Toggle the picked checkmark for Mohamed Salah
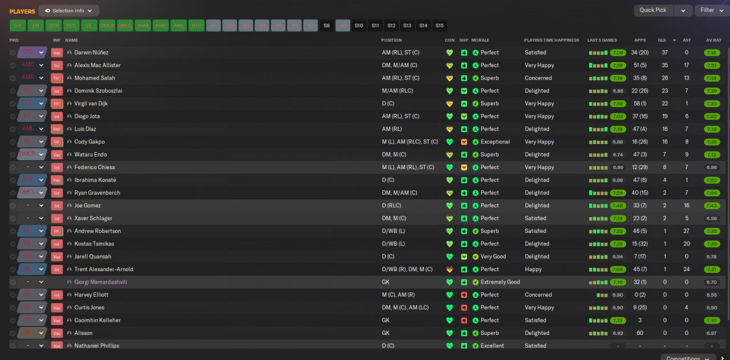The image size is (730, 360). tap(13, 78)
